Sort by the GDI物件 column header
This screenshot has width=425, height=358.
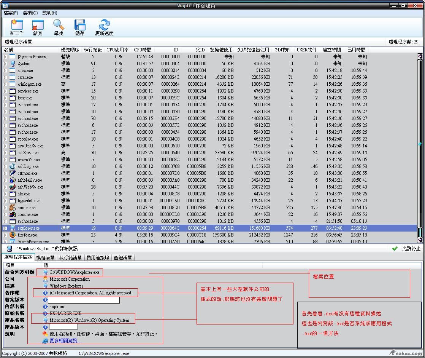point(283,50)
